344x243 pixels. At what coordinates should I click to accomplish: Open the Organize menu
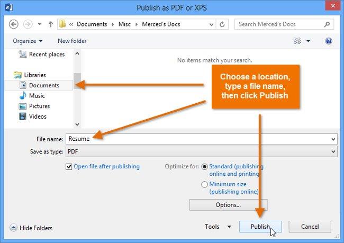tap(28, 41)
